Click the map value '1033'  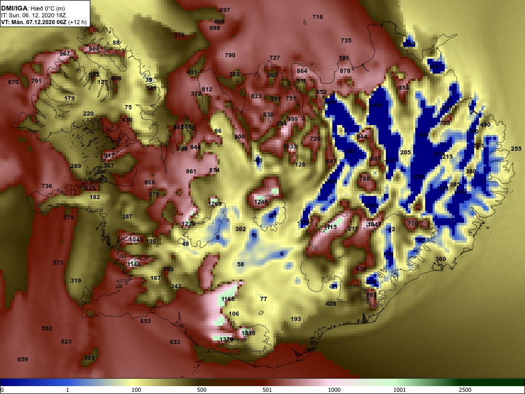(290, 147)
